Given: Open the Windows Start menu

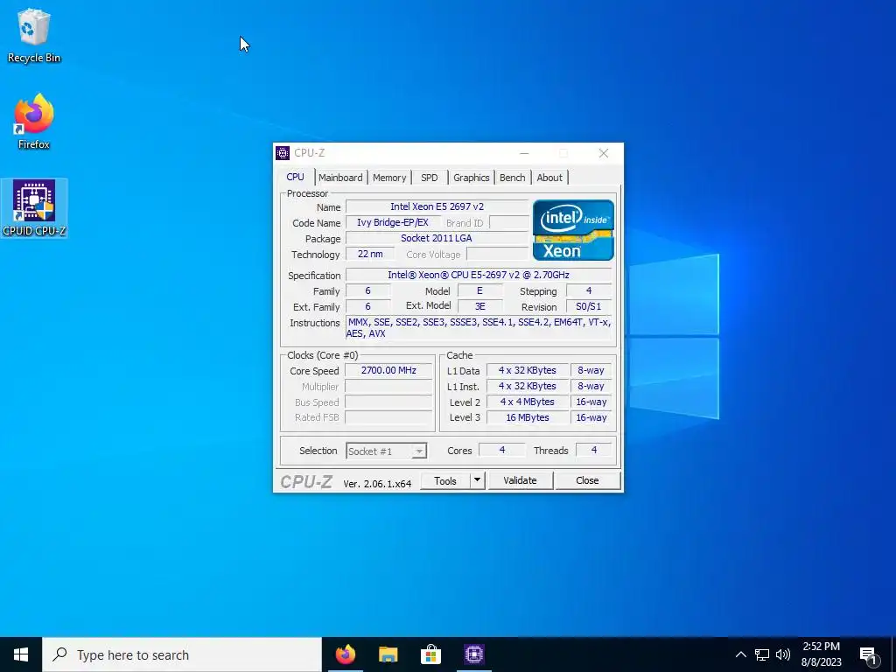Looking at the screenshot, I should [21, 654].
